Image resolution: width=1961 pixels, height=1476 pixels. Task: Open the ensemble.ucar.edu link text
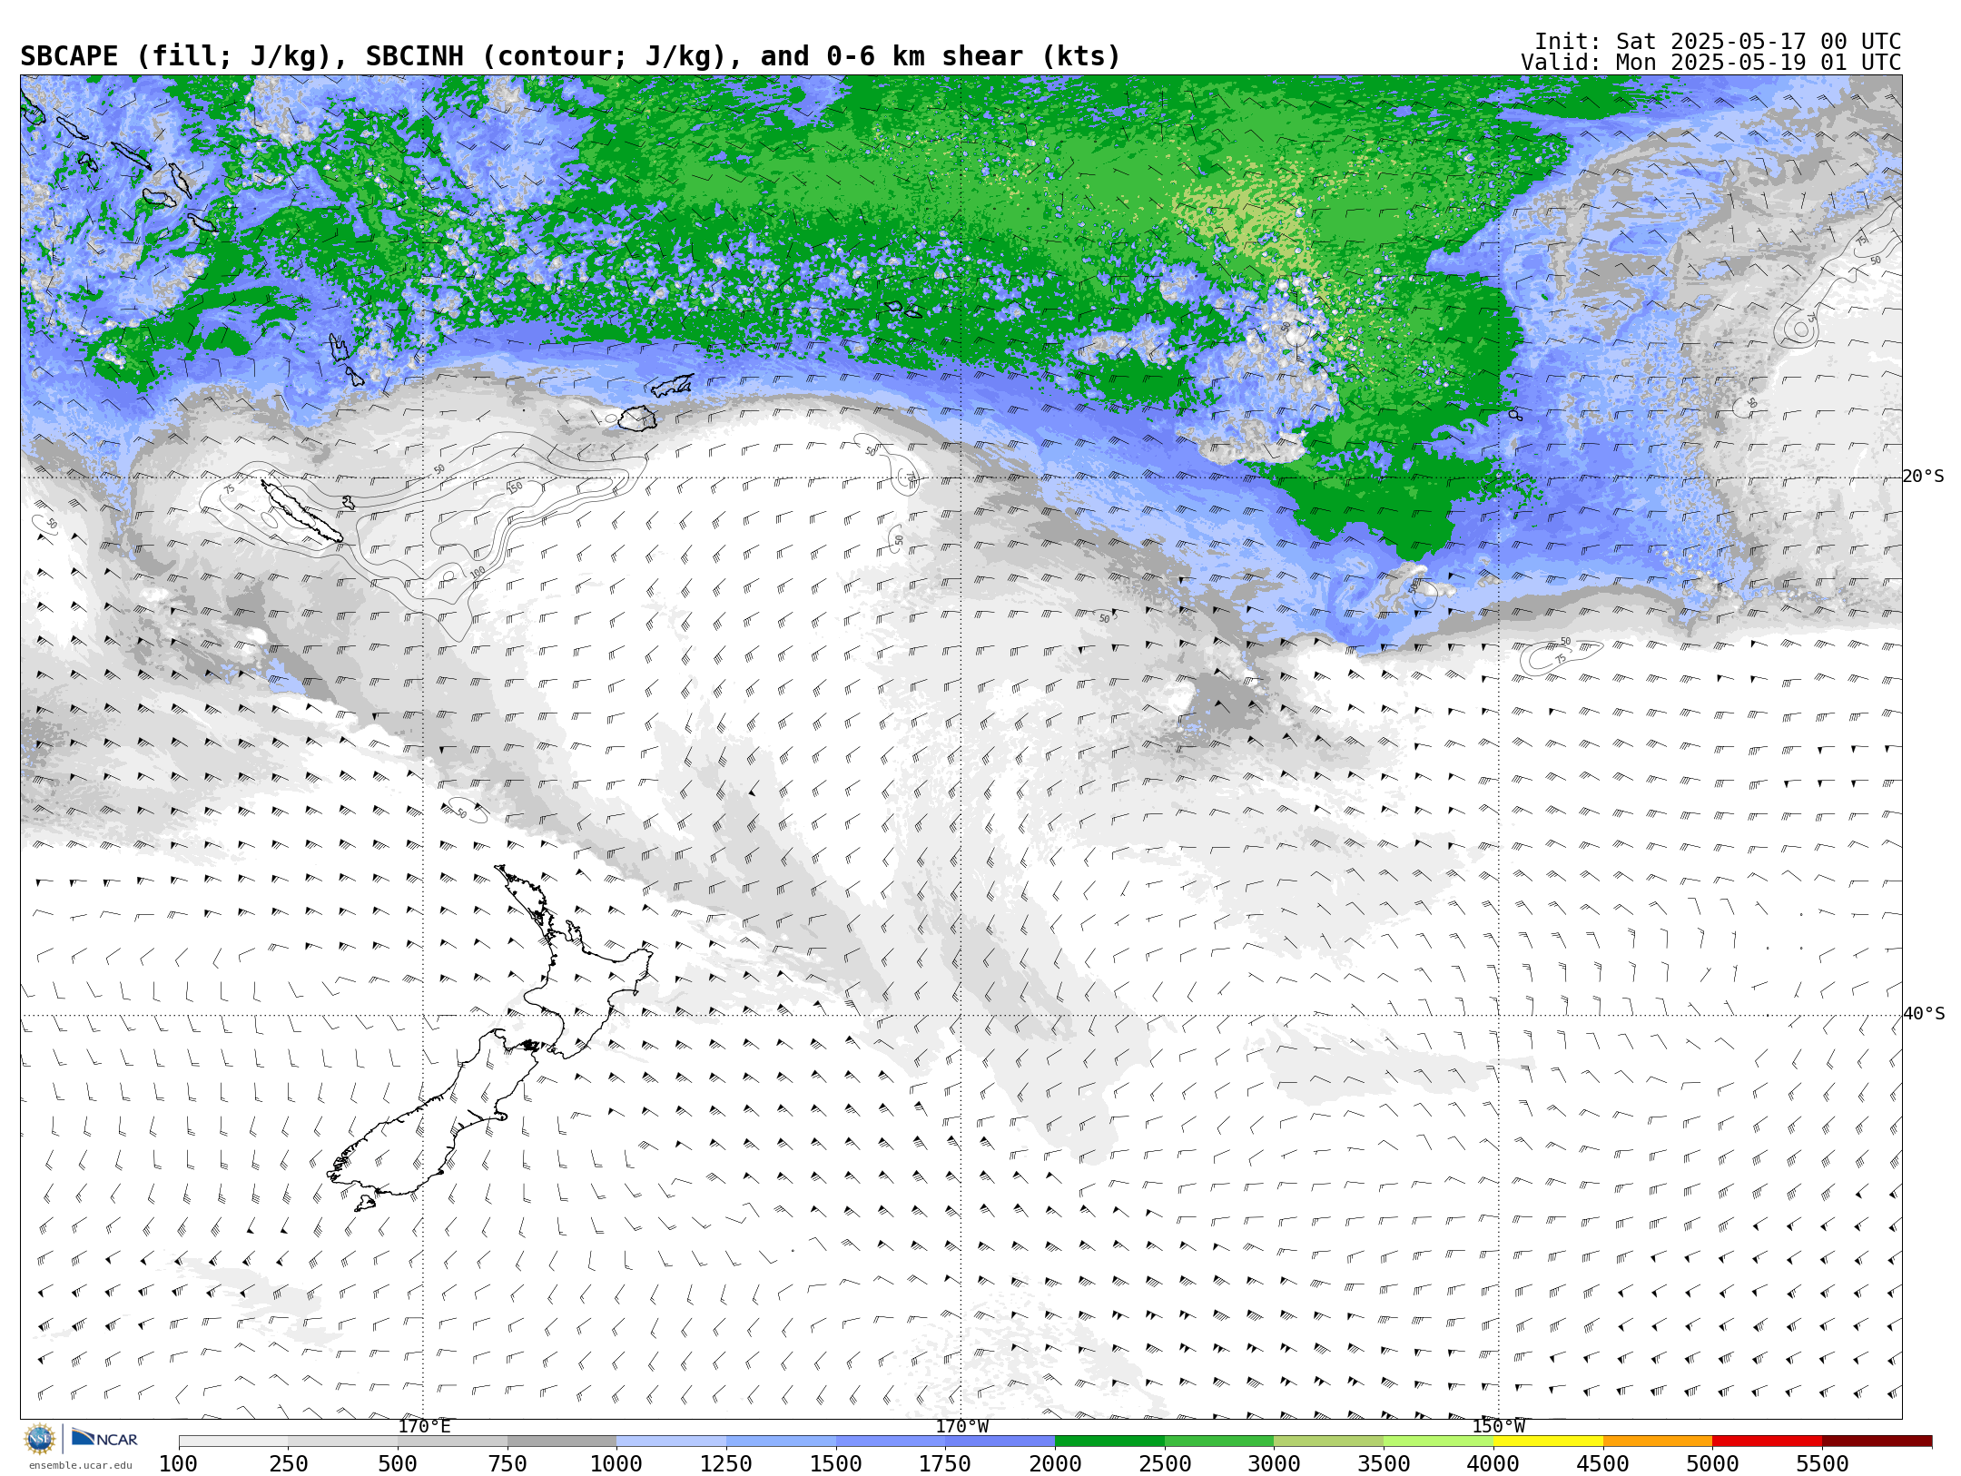(80, 1465)
